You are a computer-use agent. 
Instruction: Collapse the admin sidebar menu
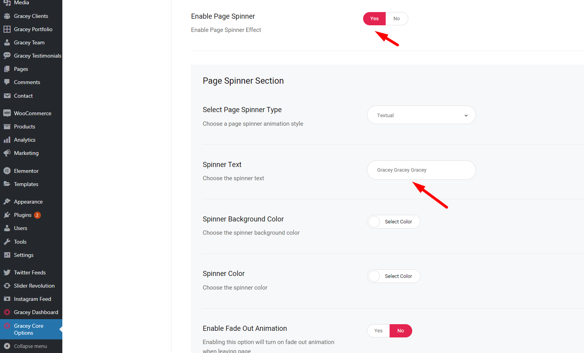pos(31,346)
